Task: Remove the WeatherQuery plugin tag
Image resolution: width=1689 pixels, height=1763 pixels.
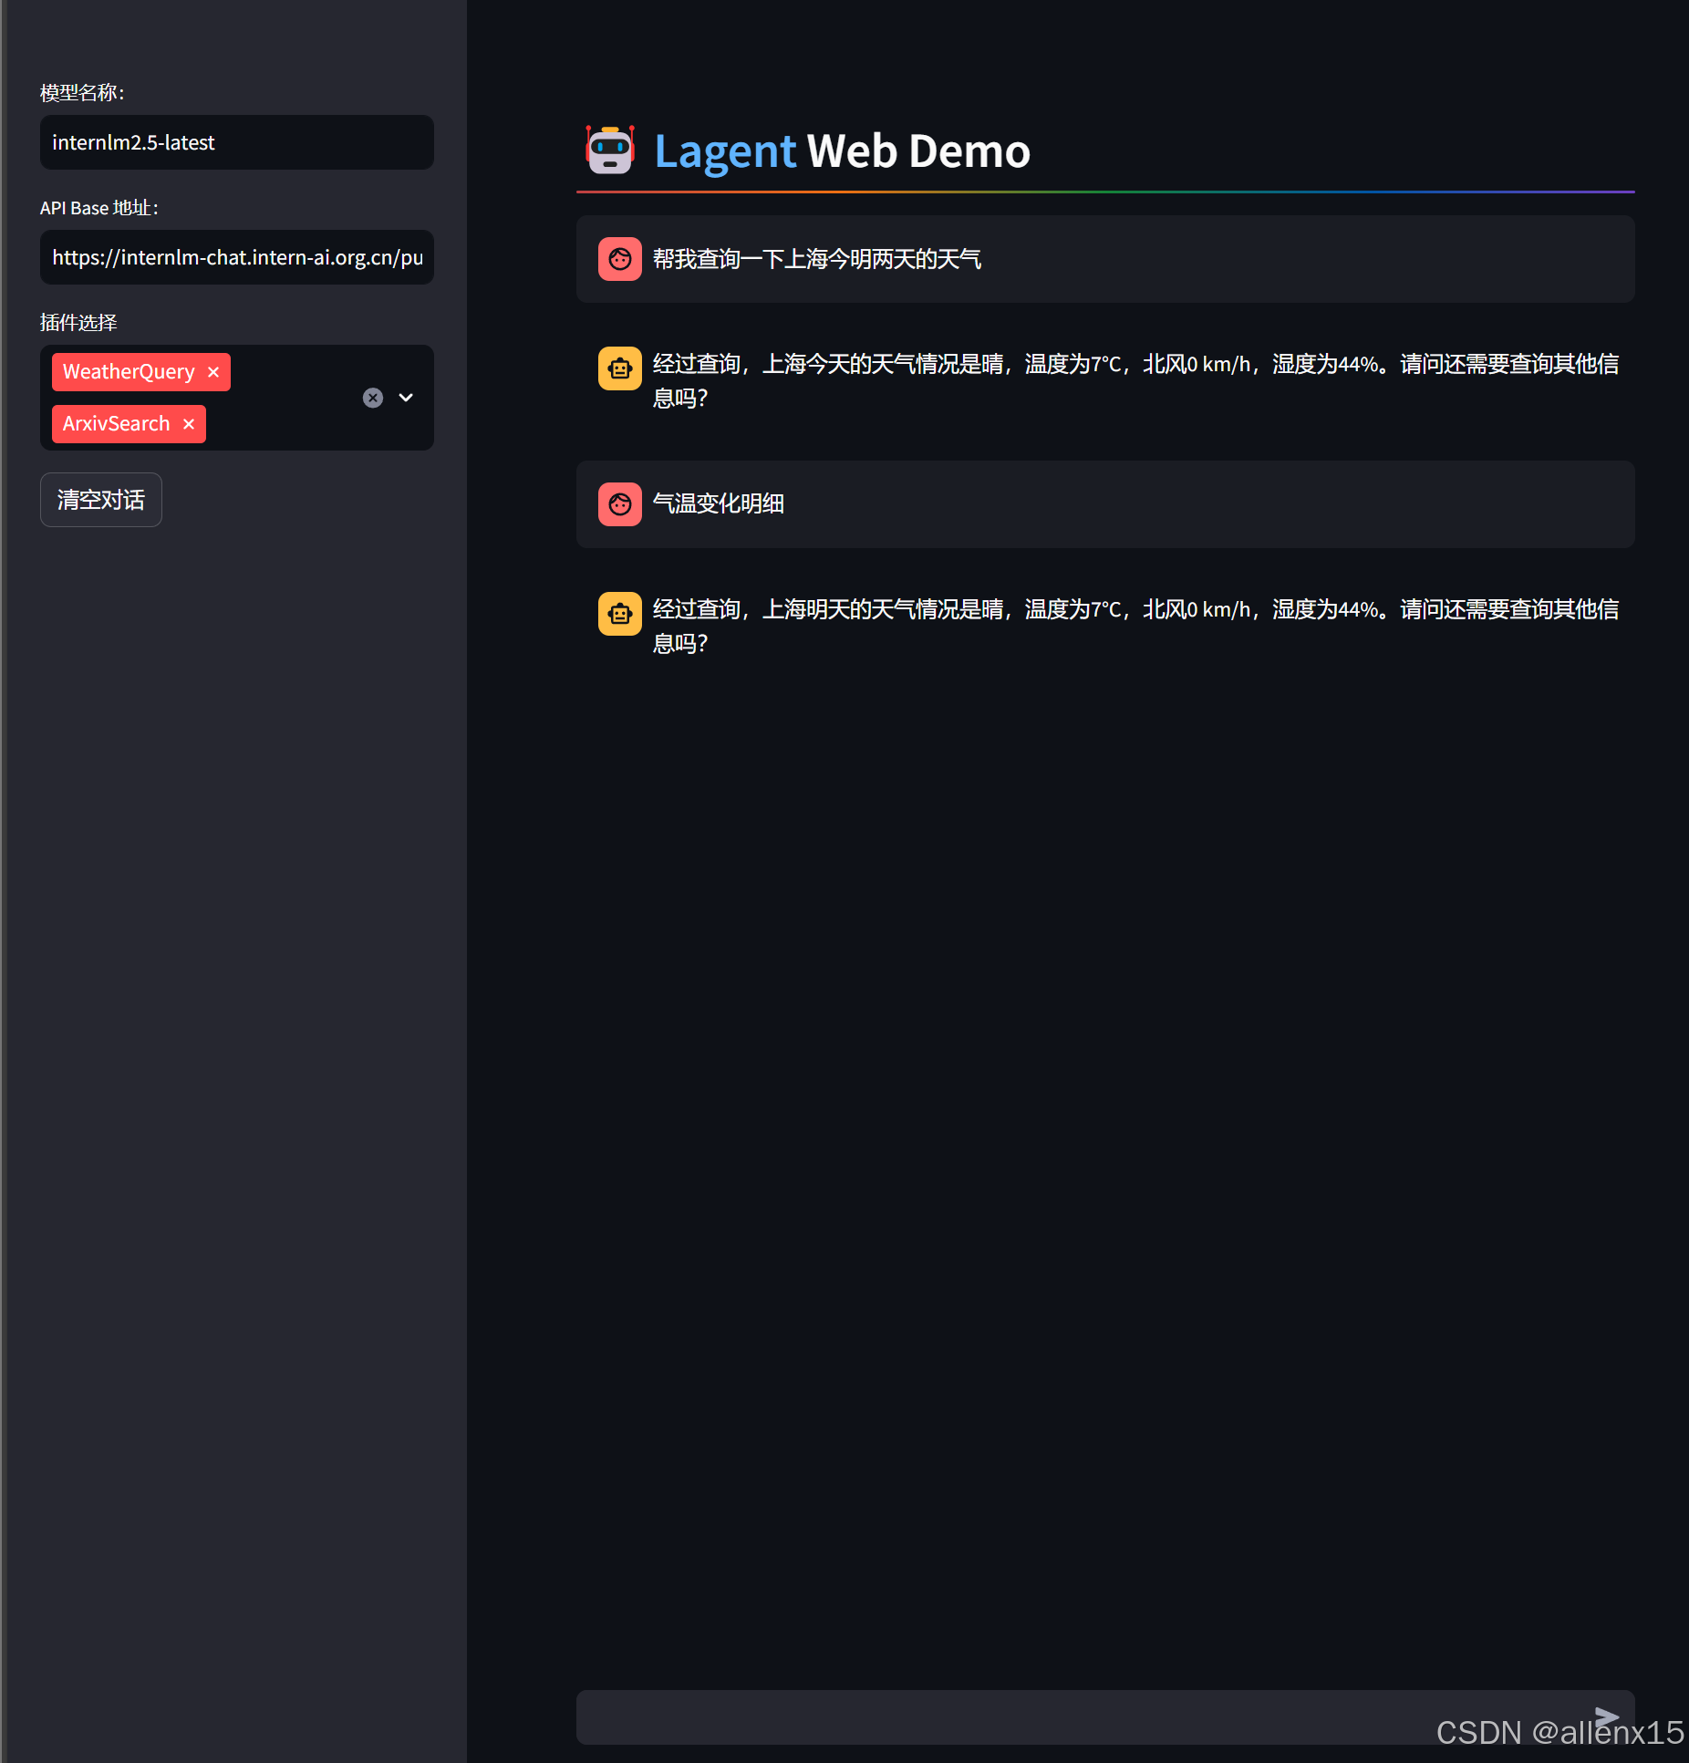Action: click(x=212, y=371)
